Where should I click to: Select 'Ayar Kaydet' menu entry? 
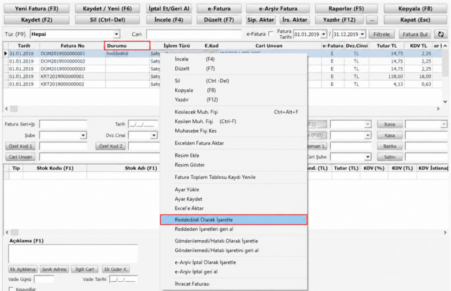pyautogui.click(x=189, y=199)
